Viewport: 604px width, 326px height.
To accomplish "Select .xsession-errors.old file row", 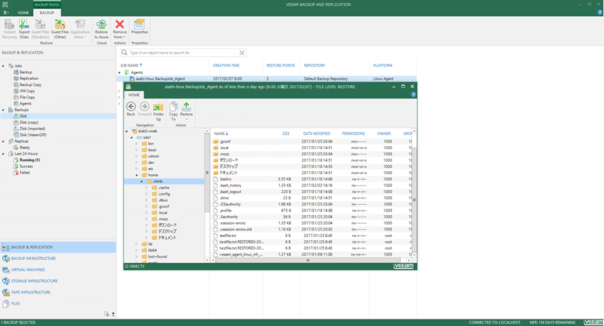I will coord(312,230).
